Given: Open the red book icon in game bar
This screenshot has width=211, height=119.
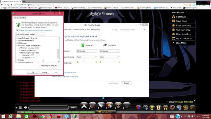Looking at the screenshot, I should 172,108.
